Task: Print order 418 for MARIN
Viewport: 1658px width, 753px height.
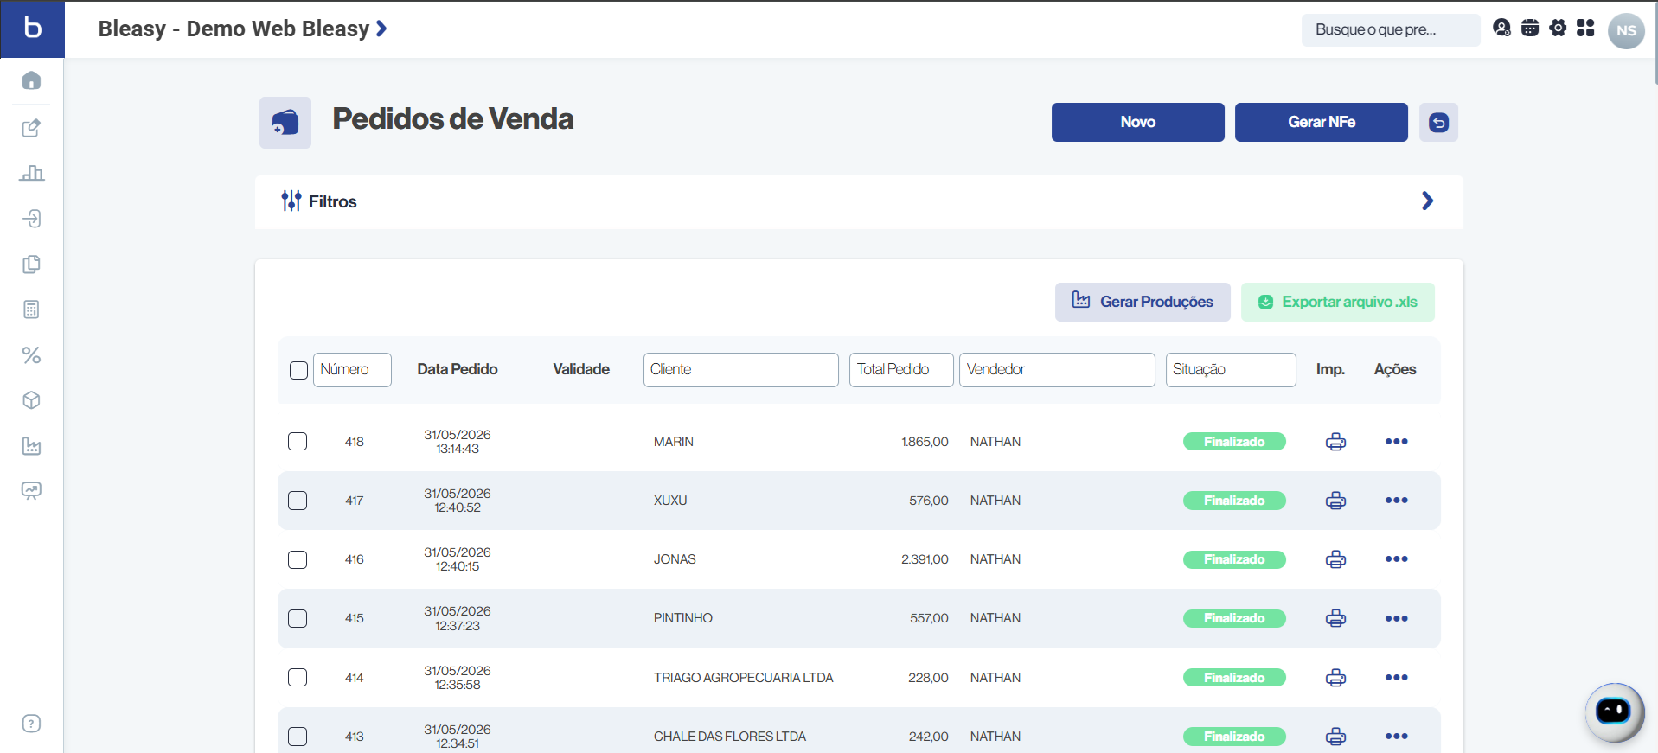Action: tap(1335, 442)
